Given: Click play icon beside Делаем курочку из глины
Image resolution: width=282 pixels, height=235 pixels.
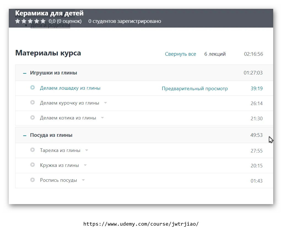Looking at the screenshot, I should coord(32,103).
